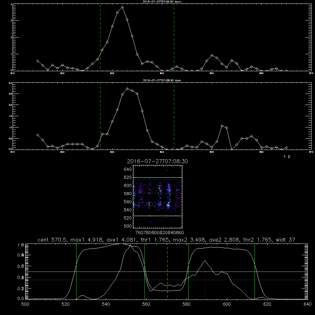The width and height of the screenshot is (315, 315).
Task: Click the secondary peak diamond near 850 in the dawn plot
Action: (212, 55)
